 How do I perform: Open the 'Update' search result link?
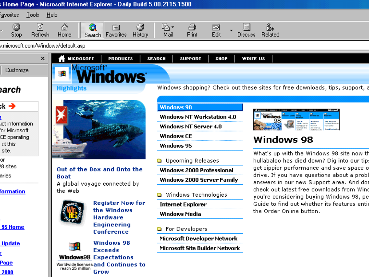tap(10, 243)
